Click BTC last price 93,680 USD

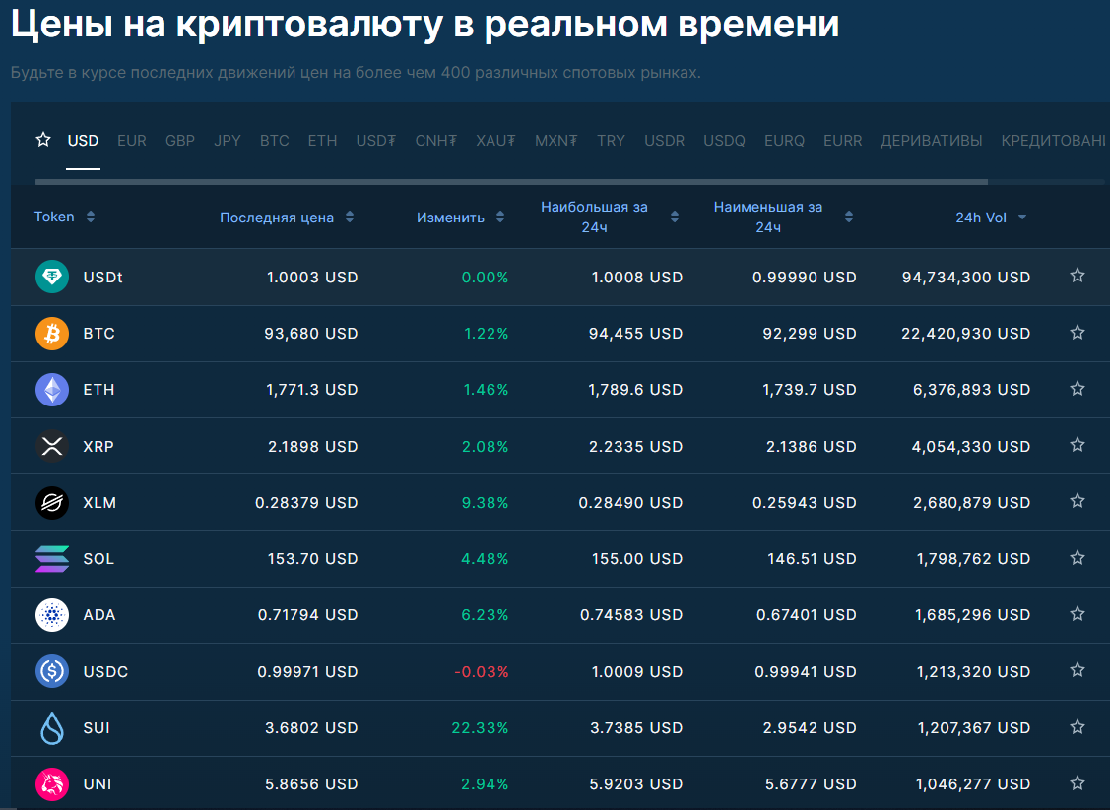click(x=311, y=334)
